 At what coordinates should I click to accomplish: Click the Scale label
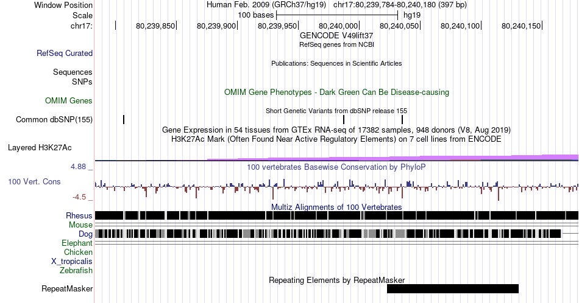pyautogui.click(x=83, y=15)
